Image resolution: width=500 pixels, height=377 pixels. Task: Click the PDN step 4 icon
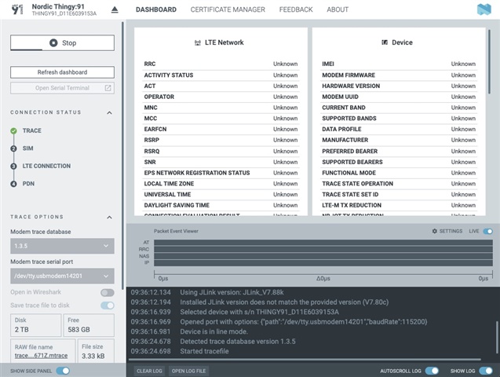point(13,184)
